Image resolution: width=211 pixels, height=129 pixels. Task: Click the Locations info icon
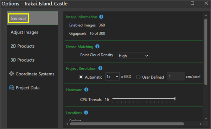tap(86, 112)
